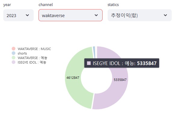Select the thin blue shorts donut slice
The width and height of the screenshot is (175, 119).
pyautogui.click(x=94, y=52)
